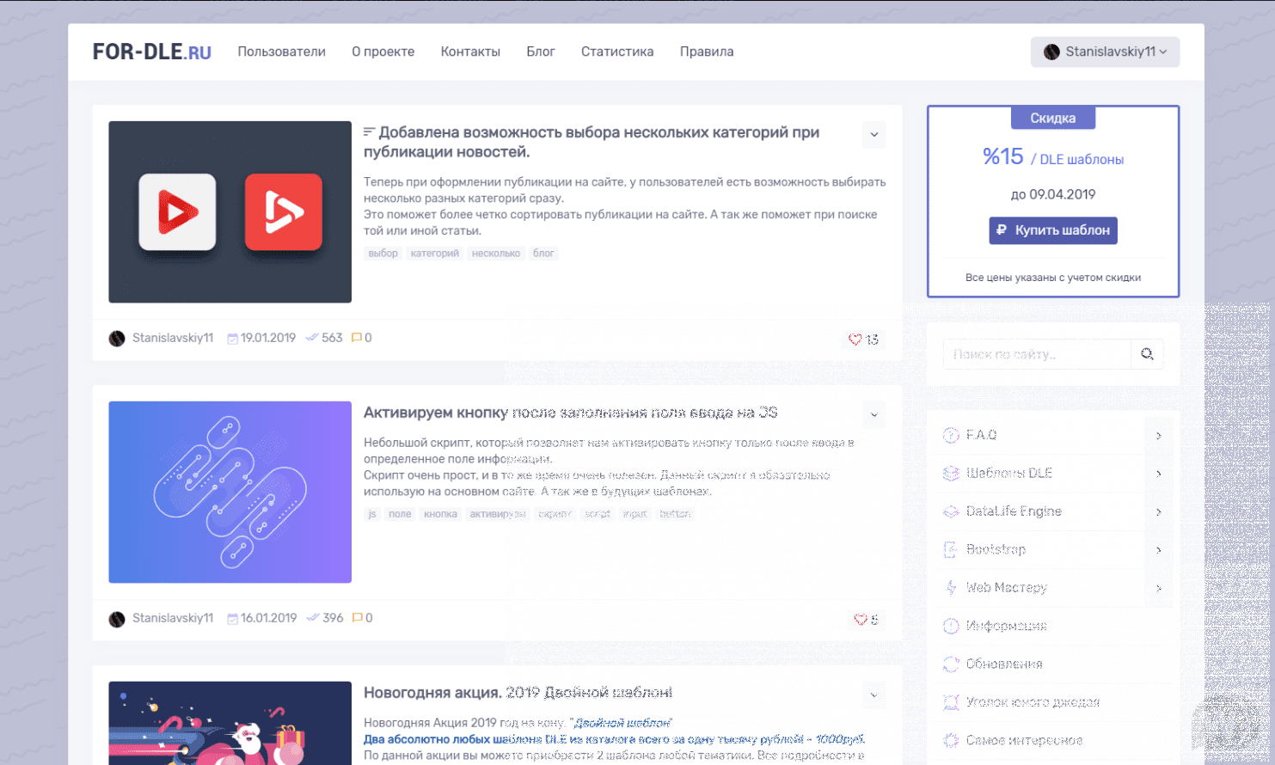This screenshot has height=765, width=1275.
Task: Go to the Статистика page
Action: pos(616,52)
